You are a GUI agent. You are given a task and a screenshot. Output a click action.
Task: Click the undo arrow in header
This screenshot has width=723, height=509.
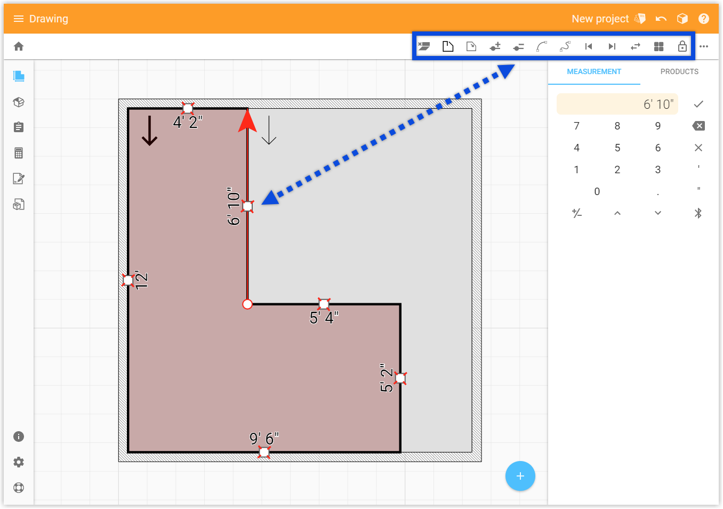(661, 19)
